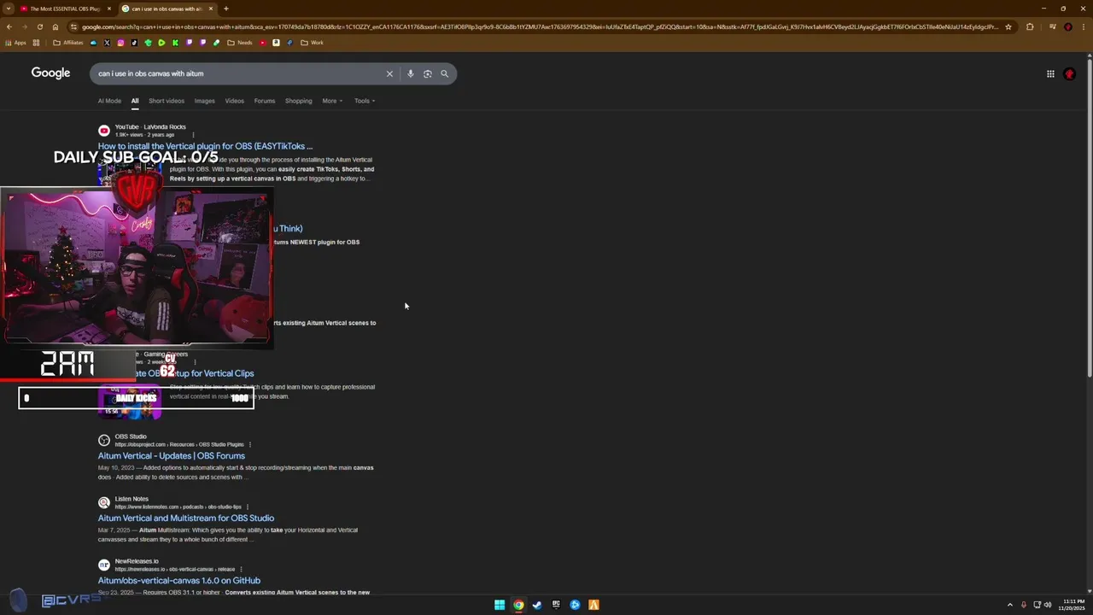1093x615 pixels.
Task: Open options for the LaVonda Rocks result
Action: (x=193, y=135)
